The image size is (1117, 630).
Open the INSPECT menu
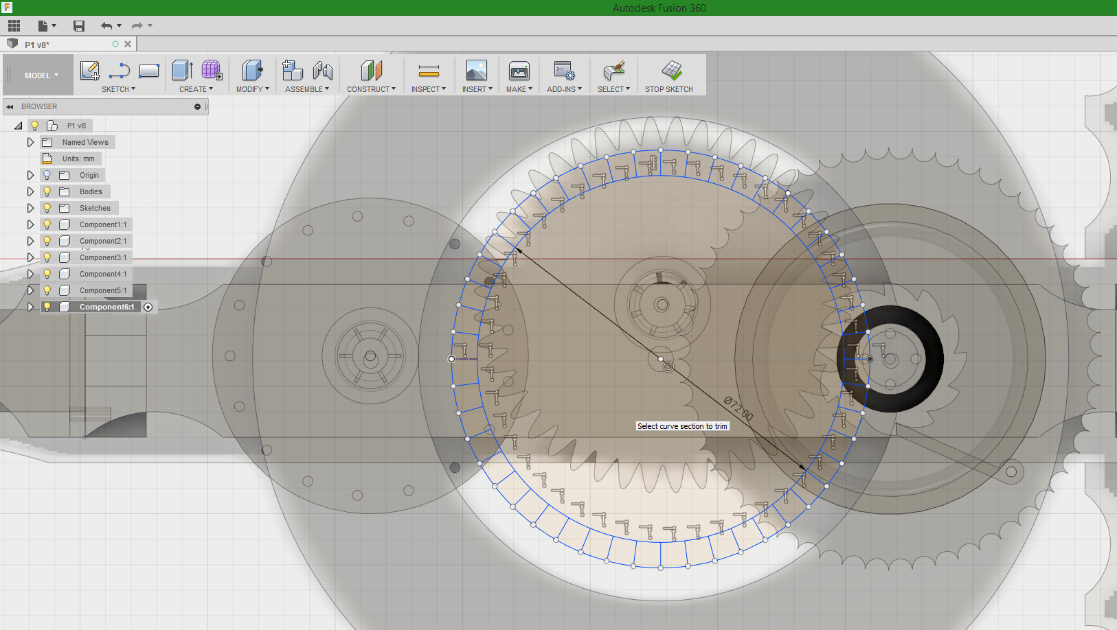coord(429,89)
